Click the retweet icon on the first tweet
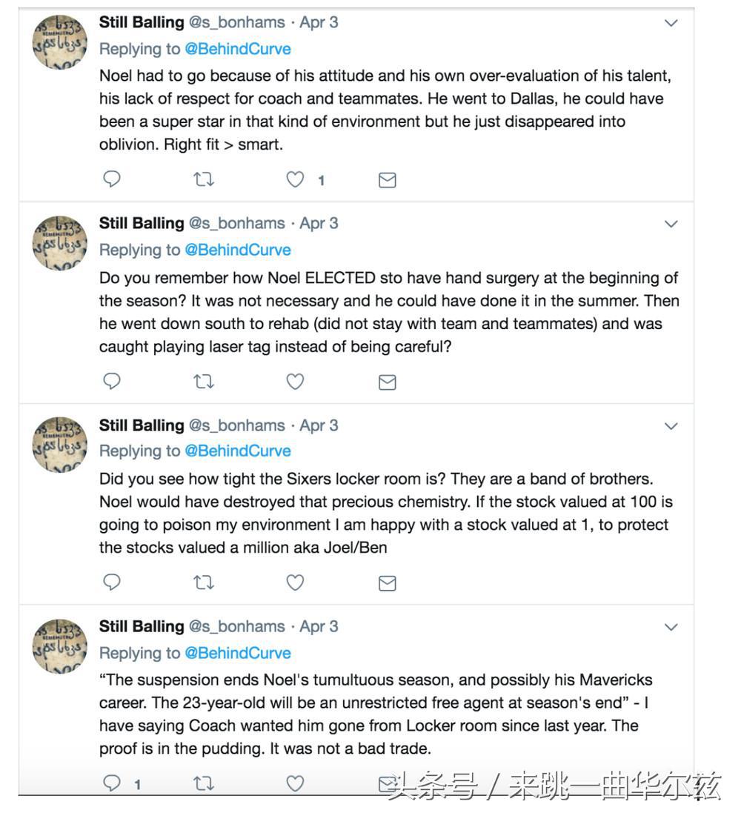741x813 pixels. point(203,179)
